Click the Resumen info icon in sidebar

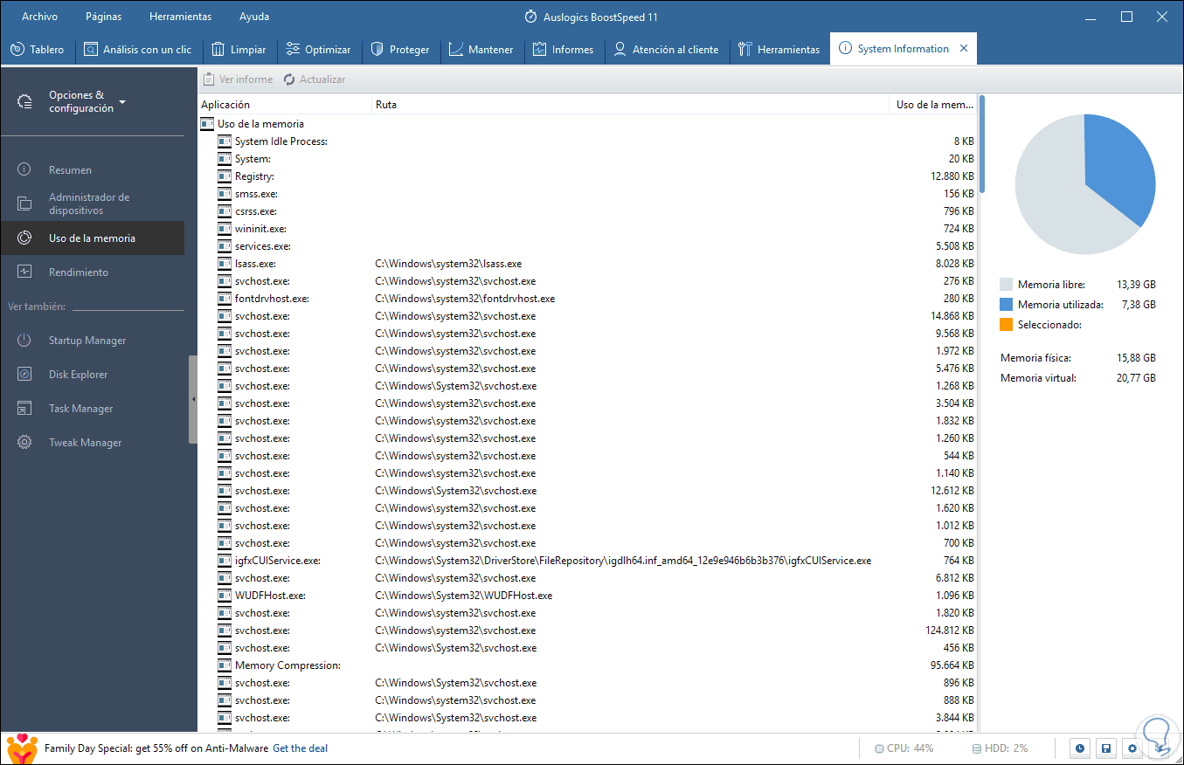24,170
